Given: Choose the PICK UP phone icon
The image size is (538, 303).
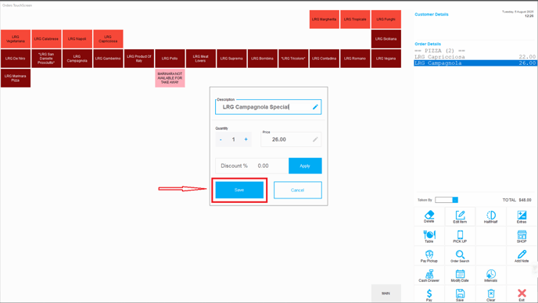Looking at the screenshot, I should [460, 236].
